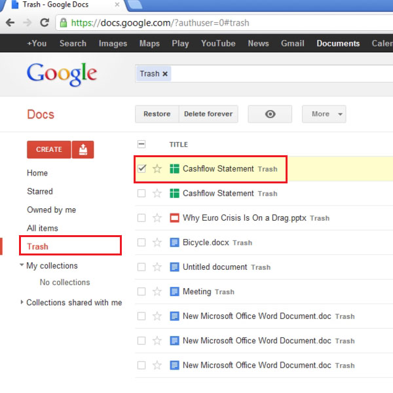393x393 pixels.
Task: Open the Bicycle.docx title
Action: [x=206, y=242]
